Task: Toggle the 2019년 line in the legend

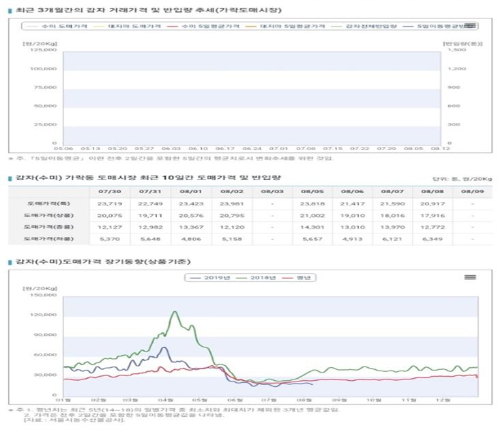Action: point(209,278)
